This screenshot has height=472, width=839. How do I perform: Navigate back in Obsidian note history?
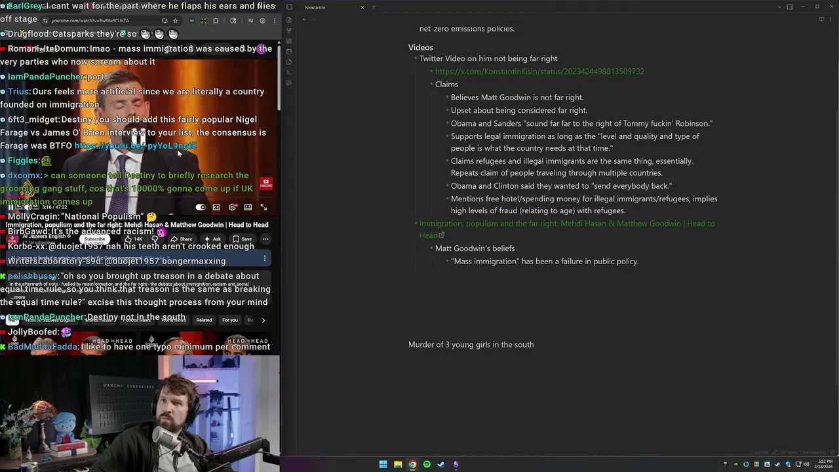point(304,20)
